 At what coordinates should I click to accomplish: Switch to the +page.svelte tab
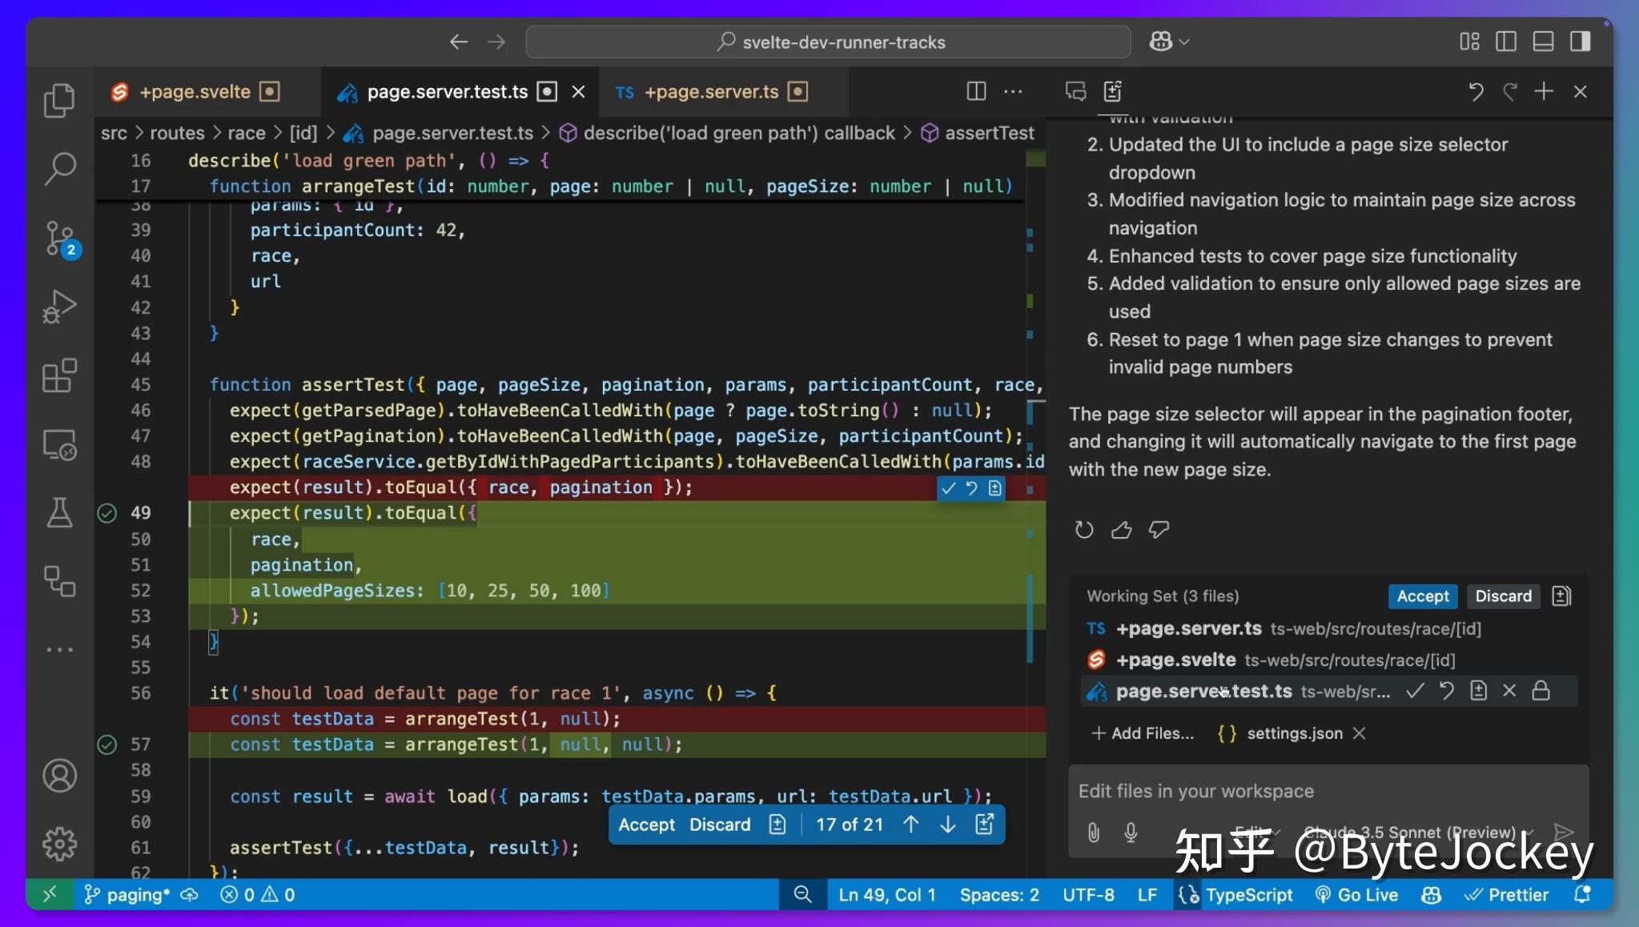[195, 91]
